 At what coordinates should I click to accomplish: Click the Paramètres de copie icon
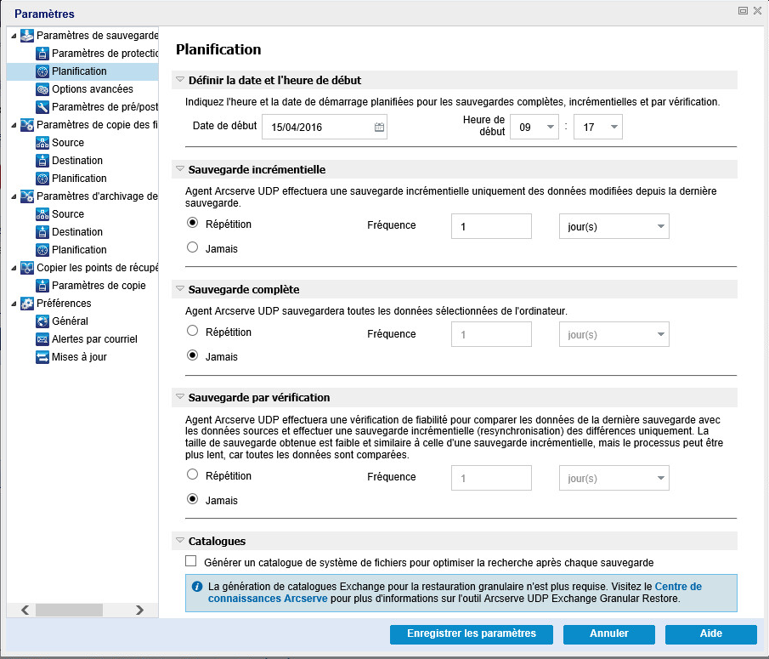(42, 286)
